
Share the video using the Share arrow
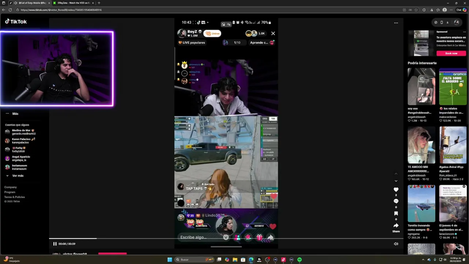[x=396, y=225]
